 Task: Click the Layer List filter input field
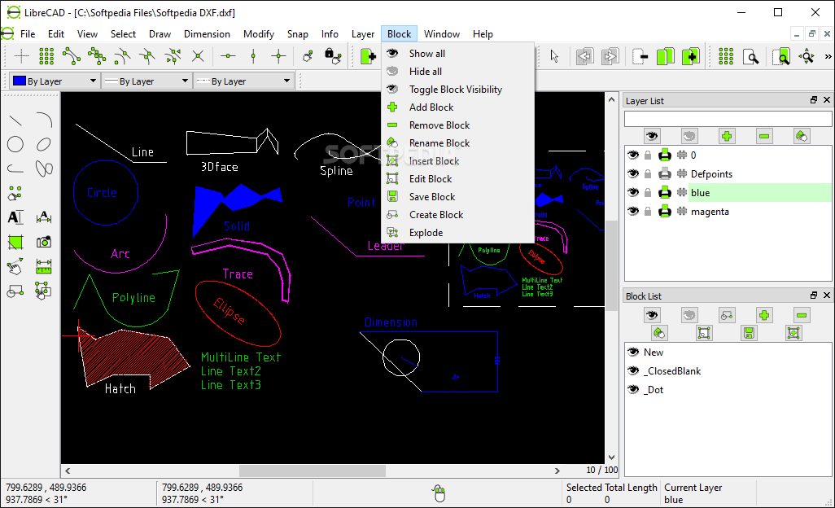pyautogui.click(x=728, y=119)
